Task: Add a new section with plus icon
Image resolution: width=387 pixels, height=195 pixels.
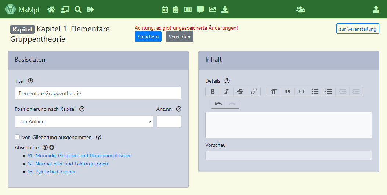Action: [x=52, y=147]
